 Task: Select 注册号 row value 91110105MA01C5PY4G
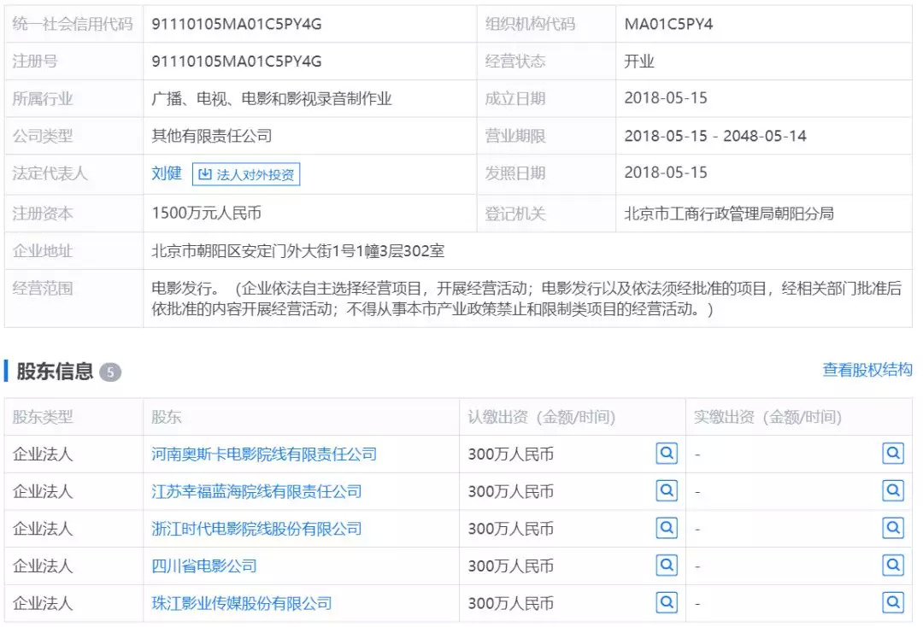pyautogui.click(x=237, y=62)
